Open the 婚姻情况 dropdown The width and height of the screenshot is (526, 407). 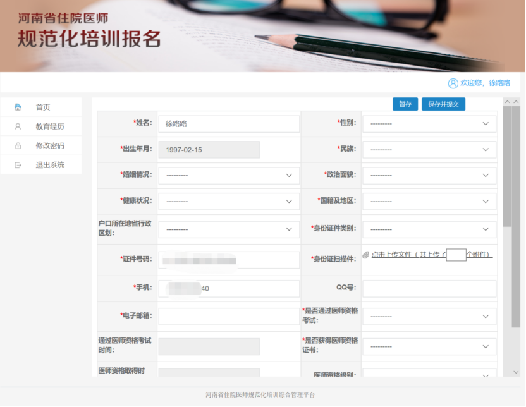coord(228,175)
